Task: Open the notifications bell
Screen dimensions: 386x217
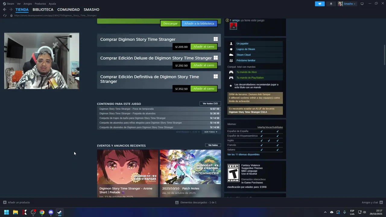Action: 331,4
